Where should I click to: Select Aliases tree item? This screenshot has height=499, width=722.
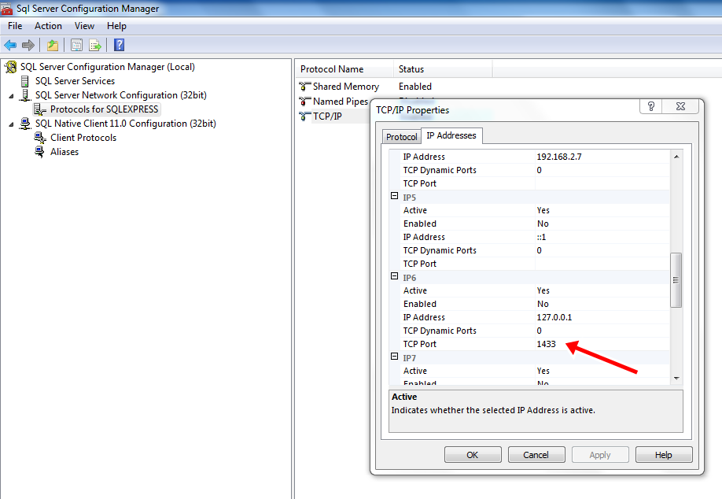point(64,152)
